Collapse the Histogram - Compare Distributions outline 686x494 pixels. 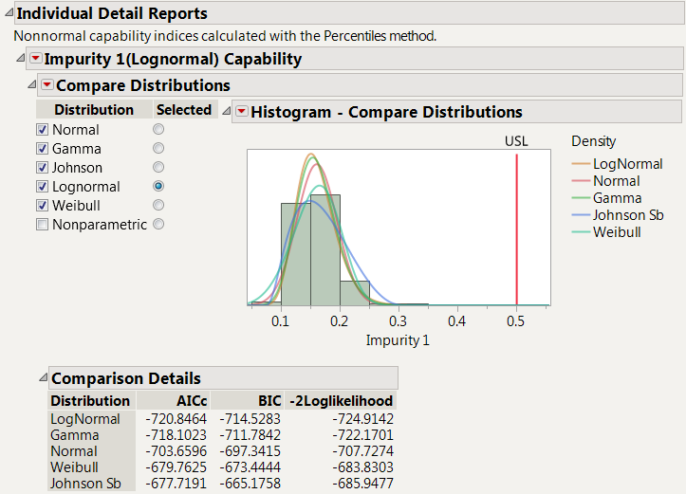pyautogui.click(x=226, y=111)
